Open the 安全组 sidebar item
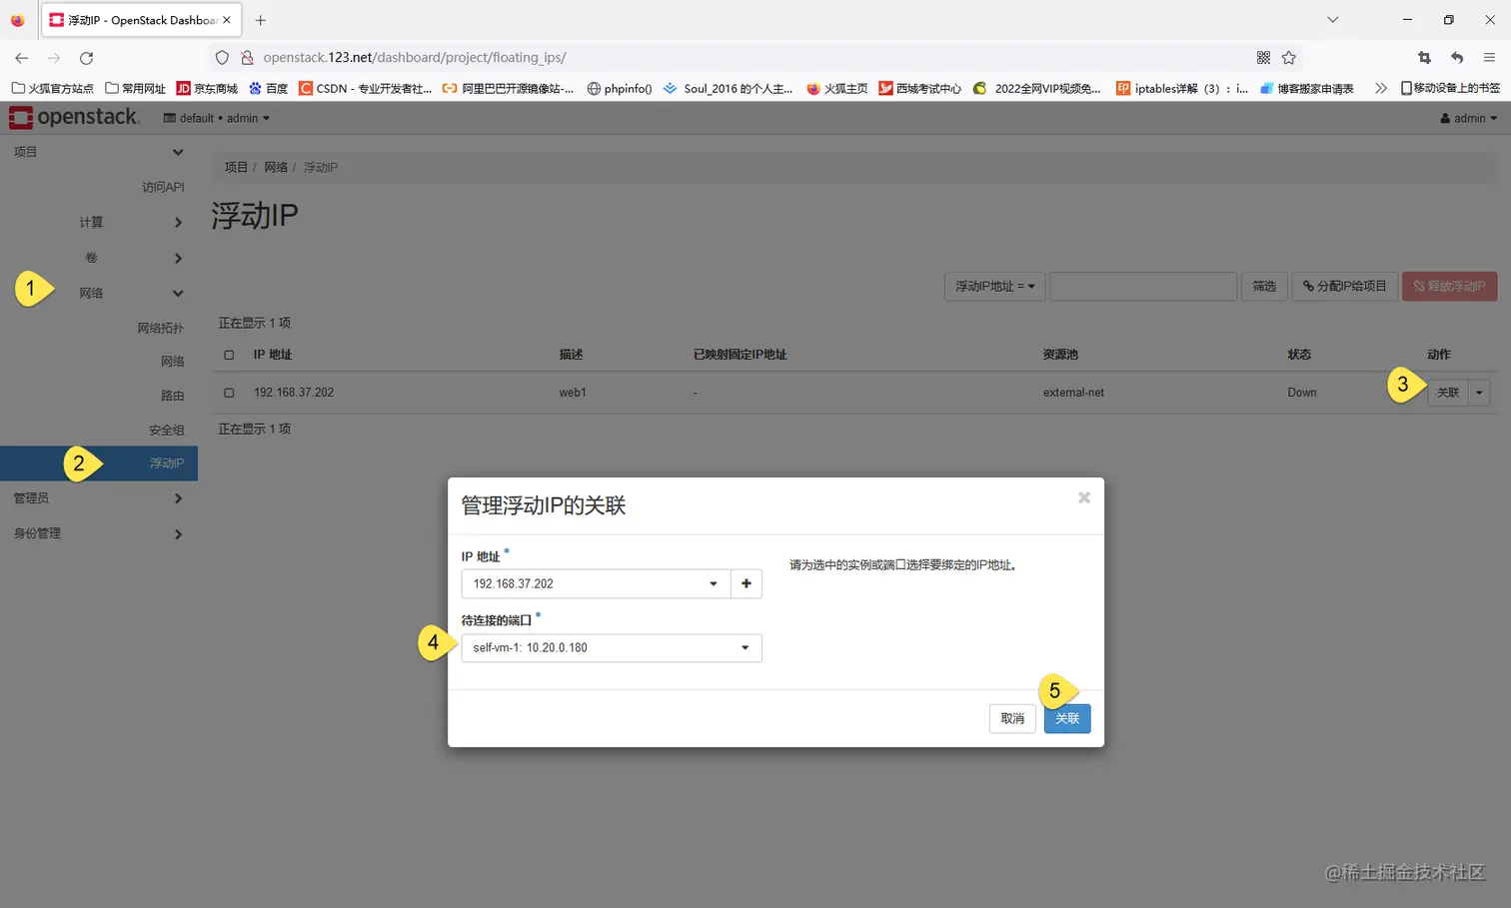 click(167, 430)
